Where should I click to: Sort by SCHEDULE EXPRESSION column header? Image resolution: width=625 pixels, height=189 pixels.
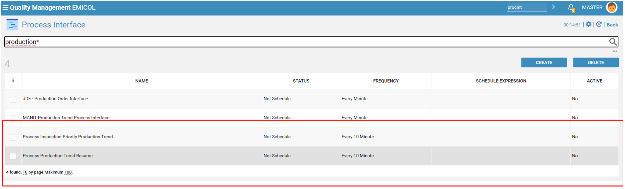coord(501,81)
